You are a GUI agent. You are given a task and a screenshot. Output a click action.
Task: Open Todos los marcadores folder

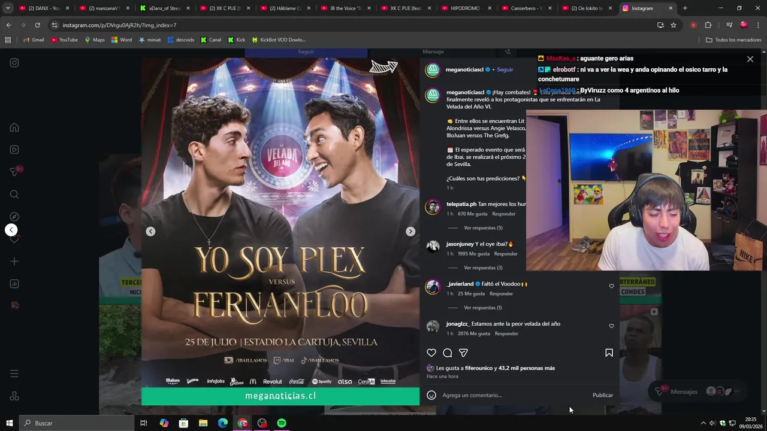733,40
